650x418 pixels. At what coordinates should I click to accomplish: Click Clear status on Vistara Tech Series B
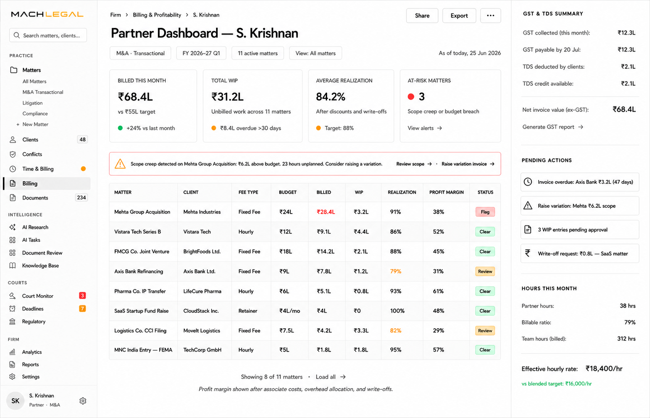pyautogui.click(x=485, y=232)
